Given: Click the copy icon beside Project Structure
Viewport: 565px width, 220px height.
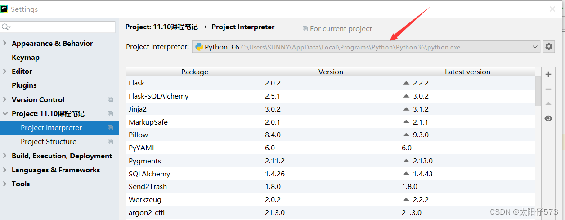Looking at the screenshot, I should 110,142.
